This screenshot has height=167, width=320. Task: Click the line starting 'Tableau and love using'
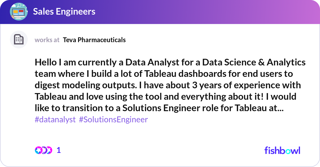click(165, 97)
